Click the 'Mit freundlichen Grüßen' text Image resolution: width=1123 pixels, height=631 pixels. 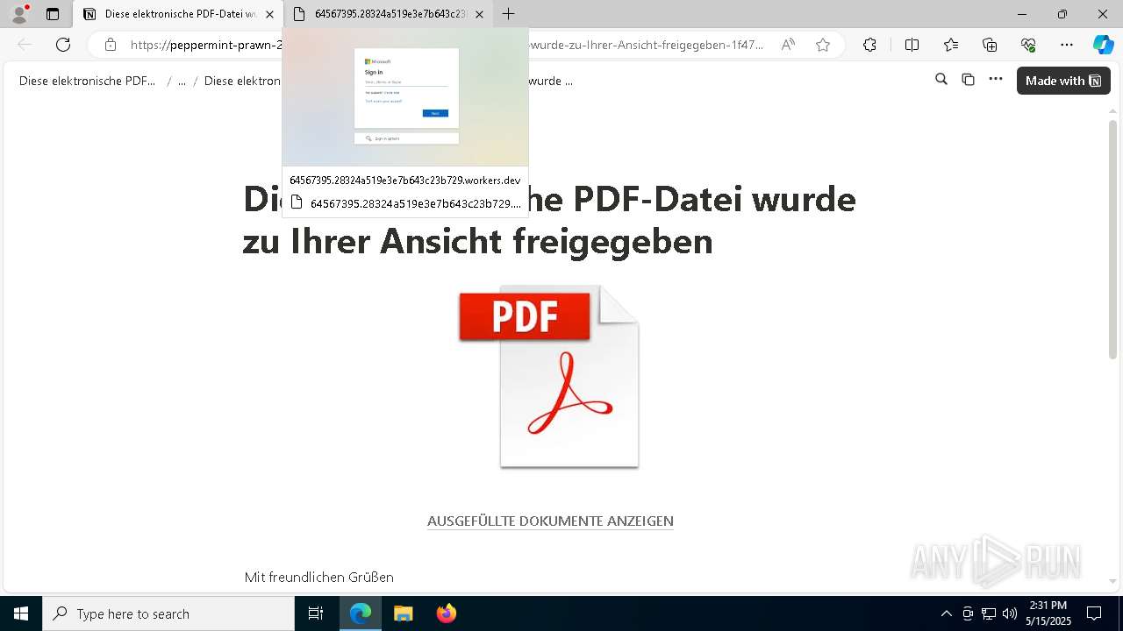click(x=319, y=577)
